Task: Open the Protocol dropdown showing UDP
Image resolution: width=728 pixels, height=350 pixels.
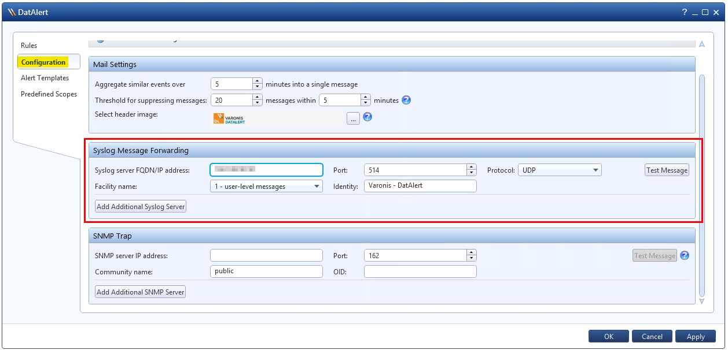Action: click(560, 170)
